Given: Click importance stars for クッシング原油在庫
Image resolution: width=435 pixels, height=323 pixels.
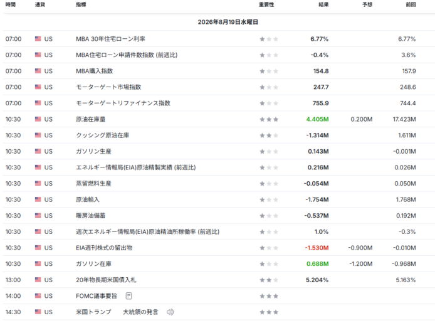Looking at the screenshot, I should [269, 135].
